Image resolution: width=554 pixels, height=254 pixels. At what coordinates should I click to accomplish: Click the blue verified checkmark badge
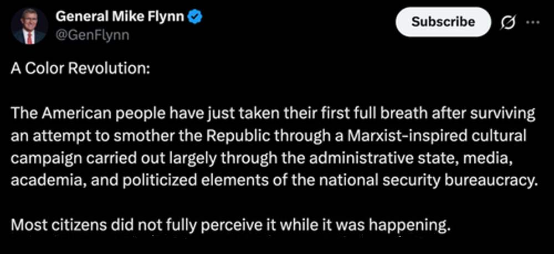(x=196, y=17)
